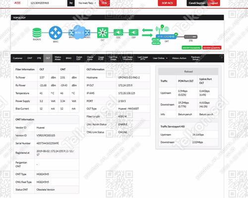248x198 pixels.
Task: Open the Panduan Solusi tab
Action: (195, 58)
